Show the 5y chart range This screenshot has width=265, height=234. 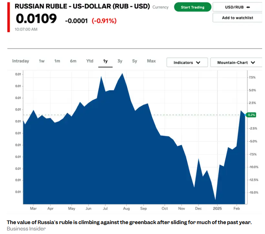coord(135,61)
